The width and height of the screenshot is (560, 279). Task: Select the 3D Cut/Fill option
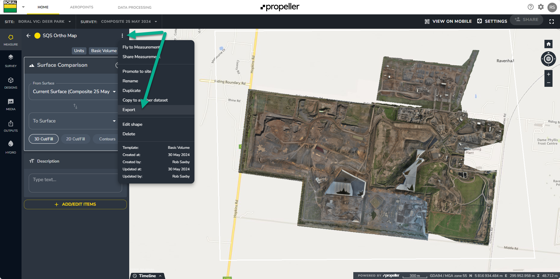[x=44, y=139]
